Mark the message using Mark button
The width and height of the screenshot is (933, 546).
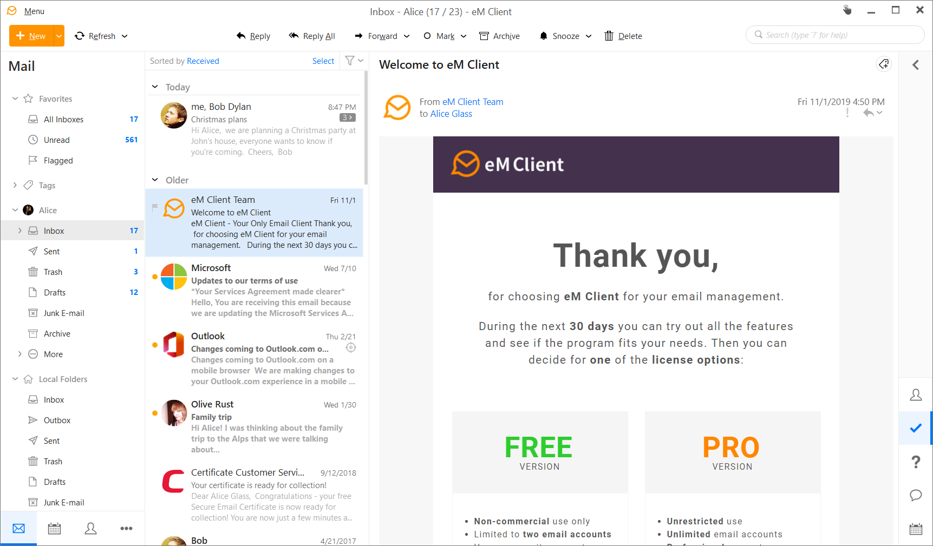(439, 36)
